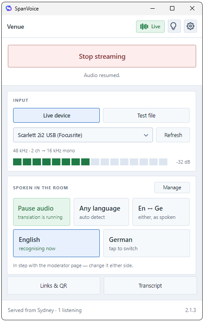The height and width of the screenshot is (322, 204).
Task: Click 'Served from Sydney · 1 listening' status
Action: coord(44,310)
